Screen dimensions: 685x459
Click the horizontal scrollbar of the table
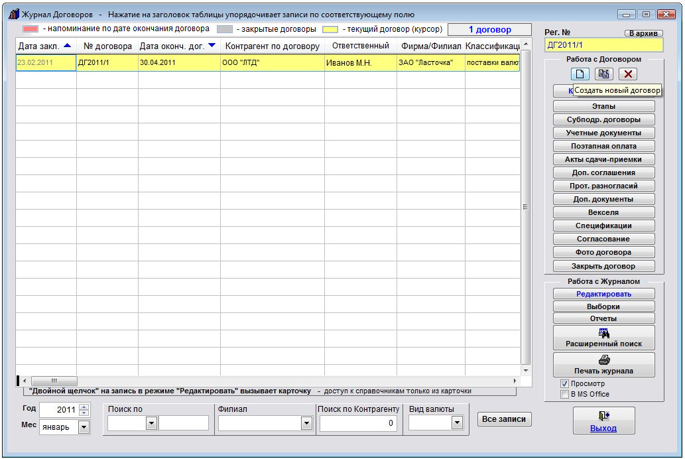(265, 381)
